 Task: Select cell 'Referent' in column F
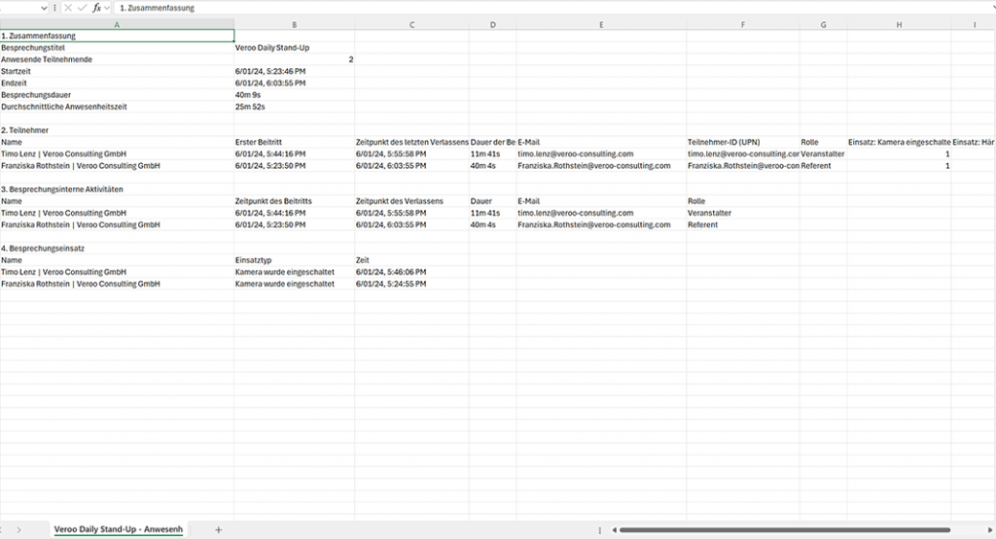742,224
